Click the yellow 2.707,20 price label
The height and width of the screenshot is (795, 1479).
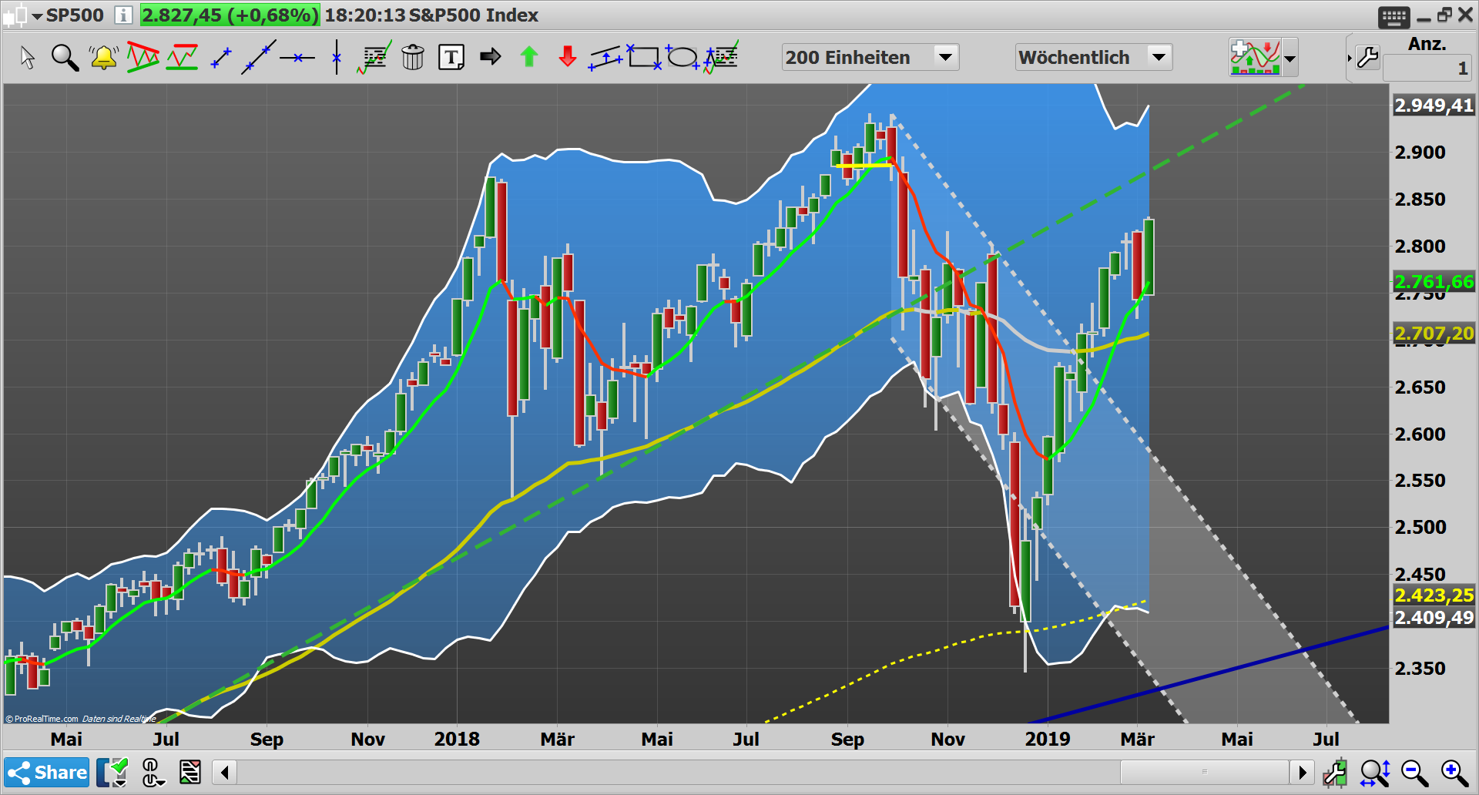pyautogui.click(x=1434, y=334)
